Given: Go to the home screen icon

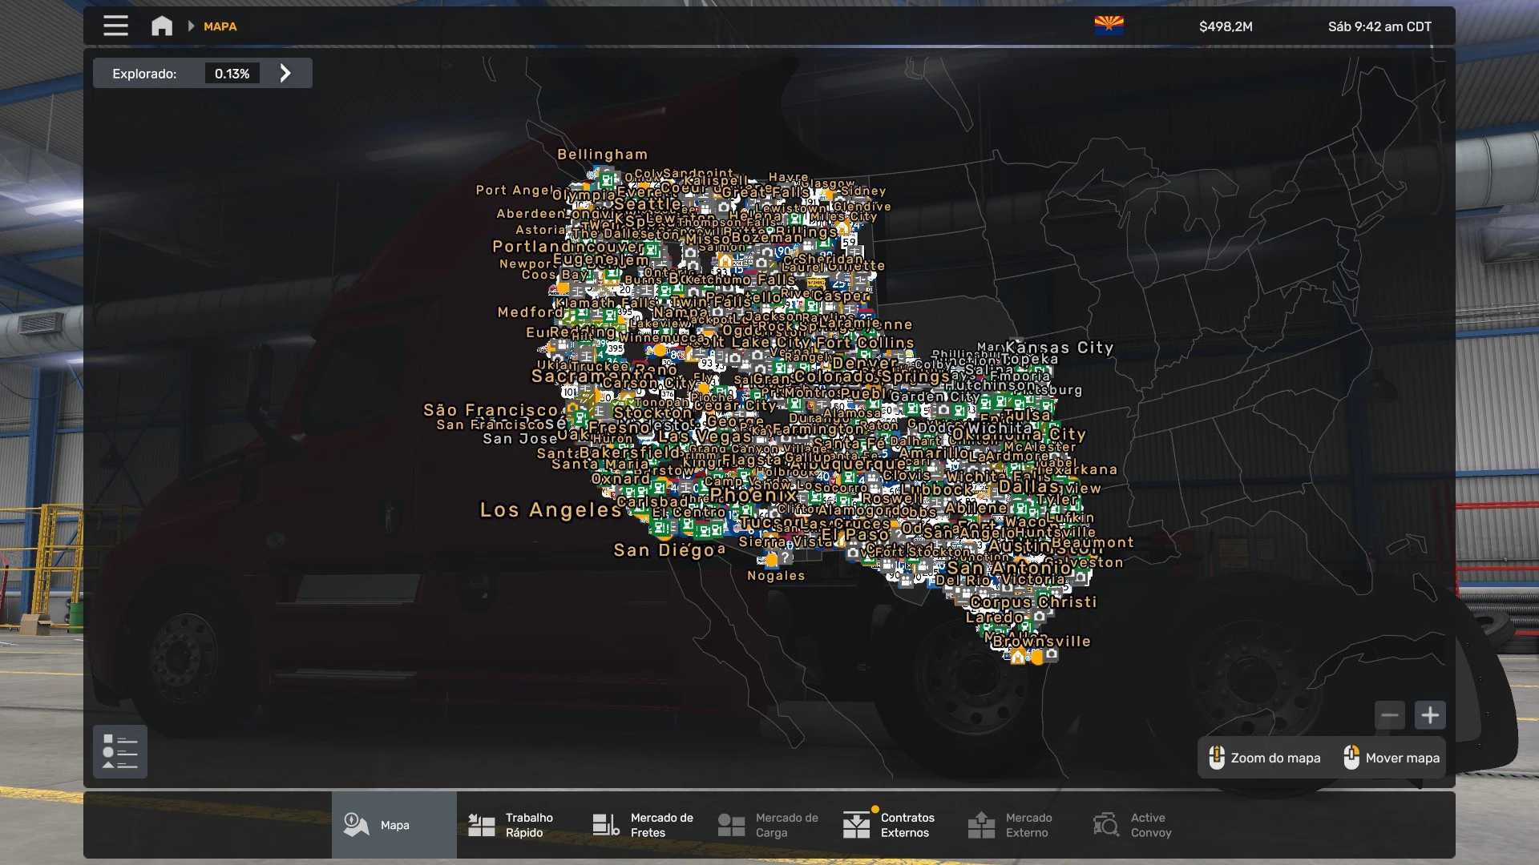Looking at the screenshot, I should pyautogui.click(x=162, y=26).
